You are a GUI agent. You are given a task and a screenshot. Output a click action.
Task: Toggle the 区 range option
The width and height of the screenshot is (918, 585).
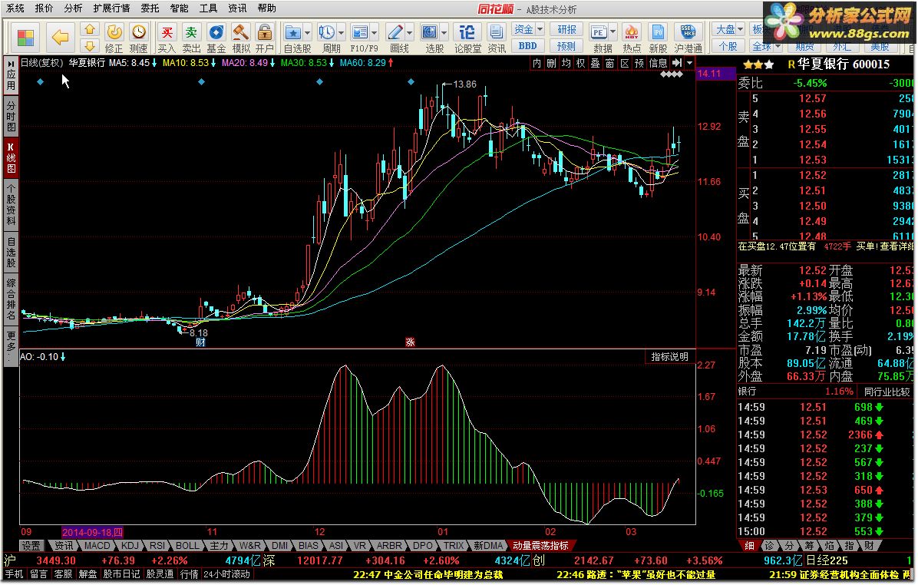click(625, 63)
